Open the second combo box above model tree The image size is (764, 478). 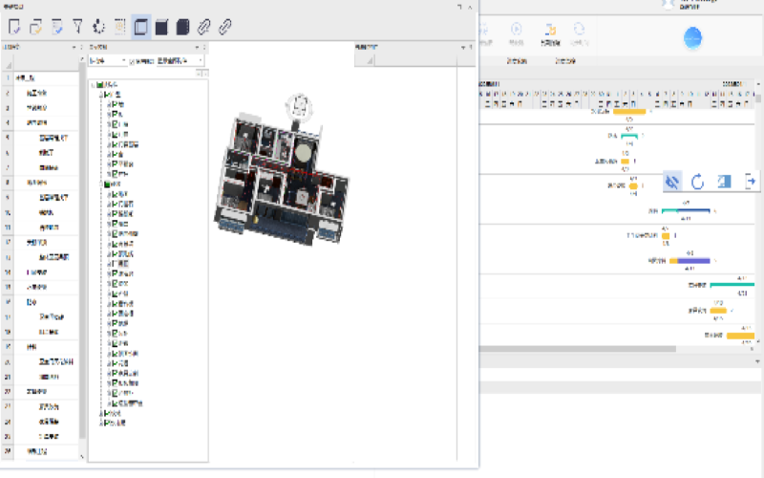coord(180,61)
